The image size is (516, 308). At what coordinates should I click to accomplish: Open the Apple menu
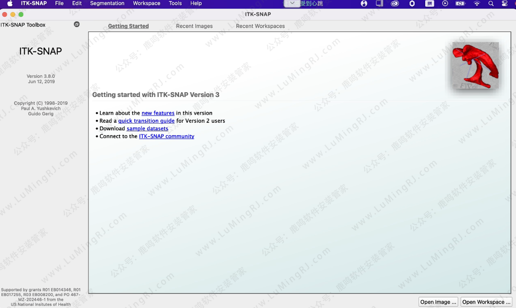coord(10,3)
